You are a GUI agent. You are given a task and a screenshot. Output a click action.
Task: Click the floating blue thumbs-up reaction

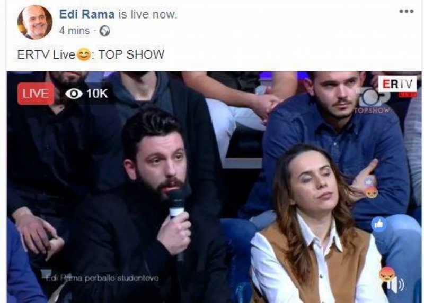378,224
